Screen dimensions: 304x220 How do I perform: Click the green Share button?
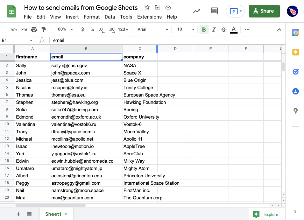coord(264,11)
